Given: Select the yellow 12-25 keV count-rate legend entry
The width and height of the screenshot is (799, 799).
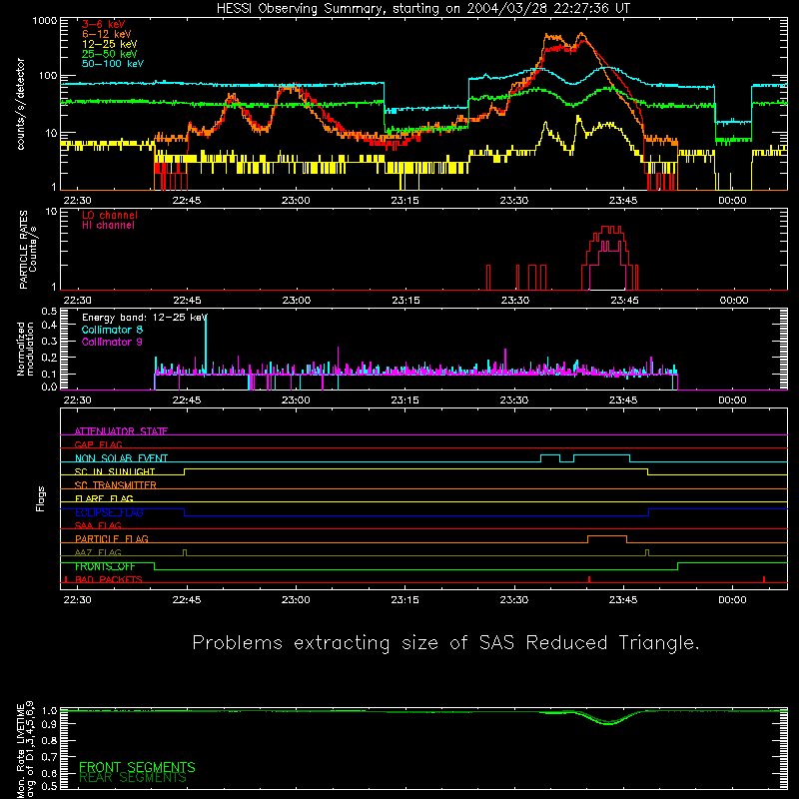Looking at the screenshot, I should click(x=110, y=44).
